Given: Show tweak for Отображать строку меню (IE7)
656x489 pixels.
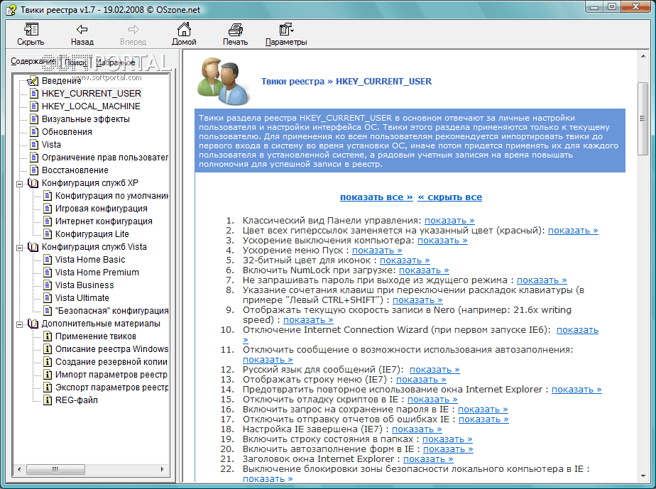Looking at the screenshot, I should (x=421, y=380).
